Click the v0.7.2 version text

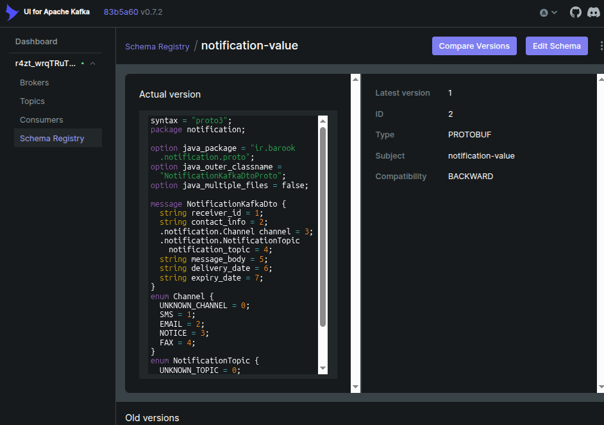pyautogui.click(x=151, y=12)
